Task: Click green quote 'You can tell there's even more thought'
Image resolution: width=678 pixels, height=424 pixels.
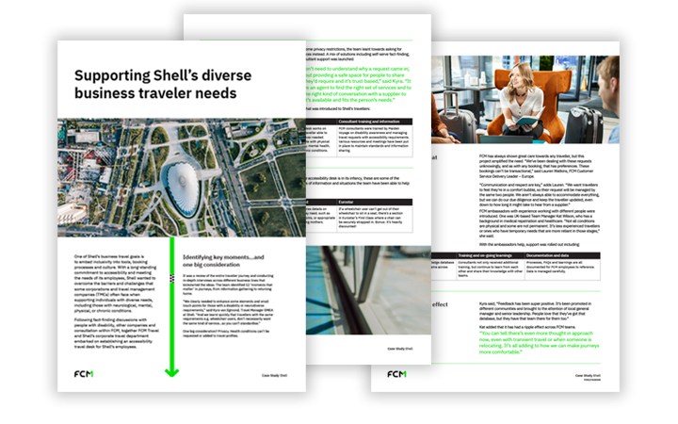Action: coord(540,343)
